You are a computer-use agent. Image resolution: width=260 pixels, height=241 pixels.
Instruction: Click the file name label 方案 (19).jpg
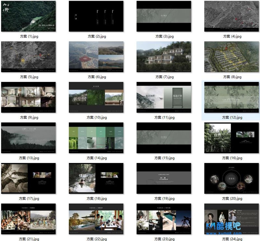click(164, 198)
